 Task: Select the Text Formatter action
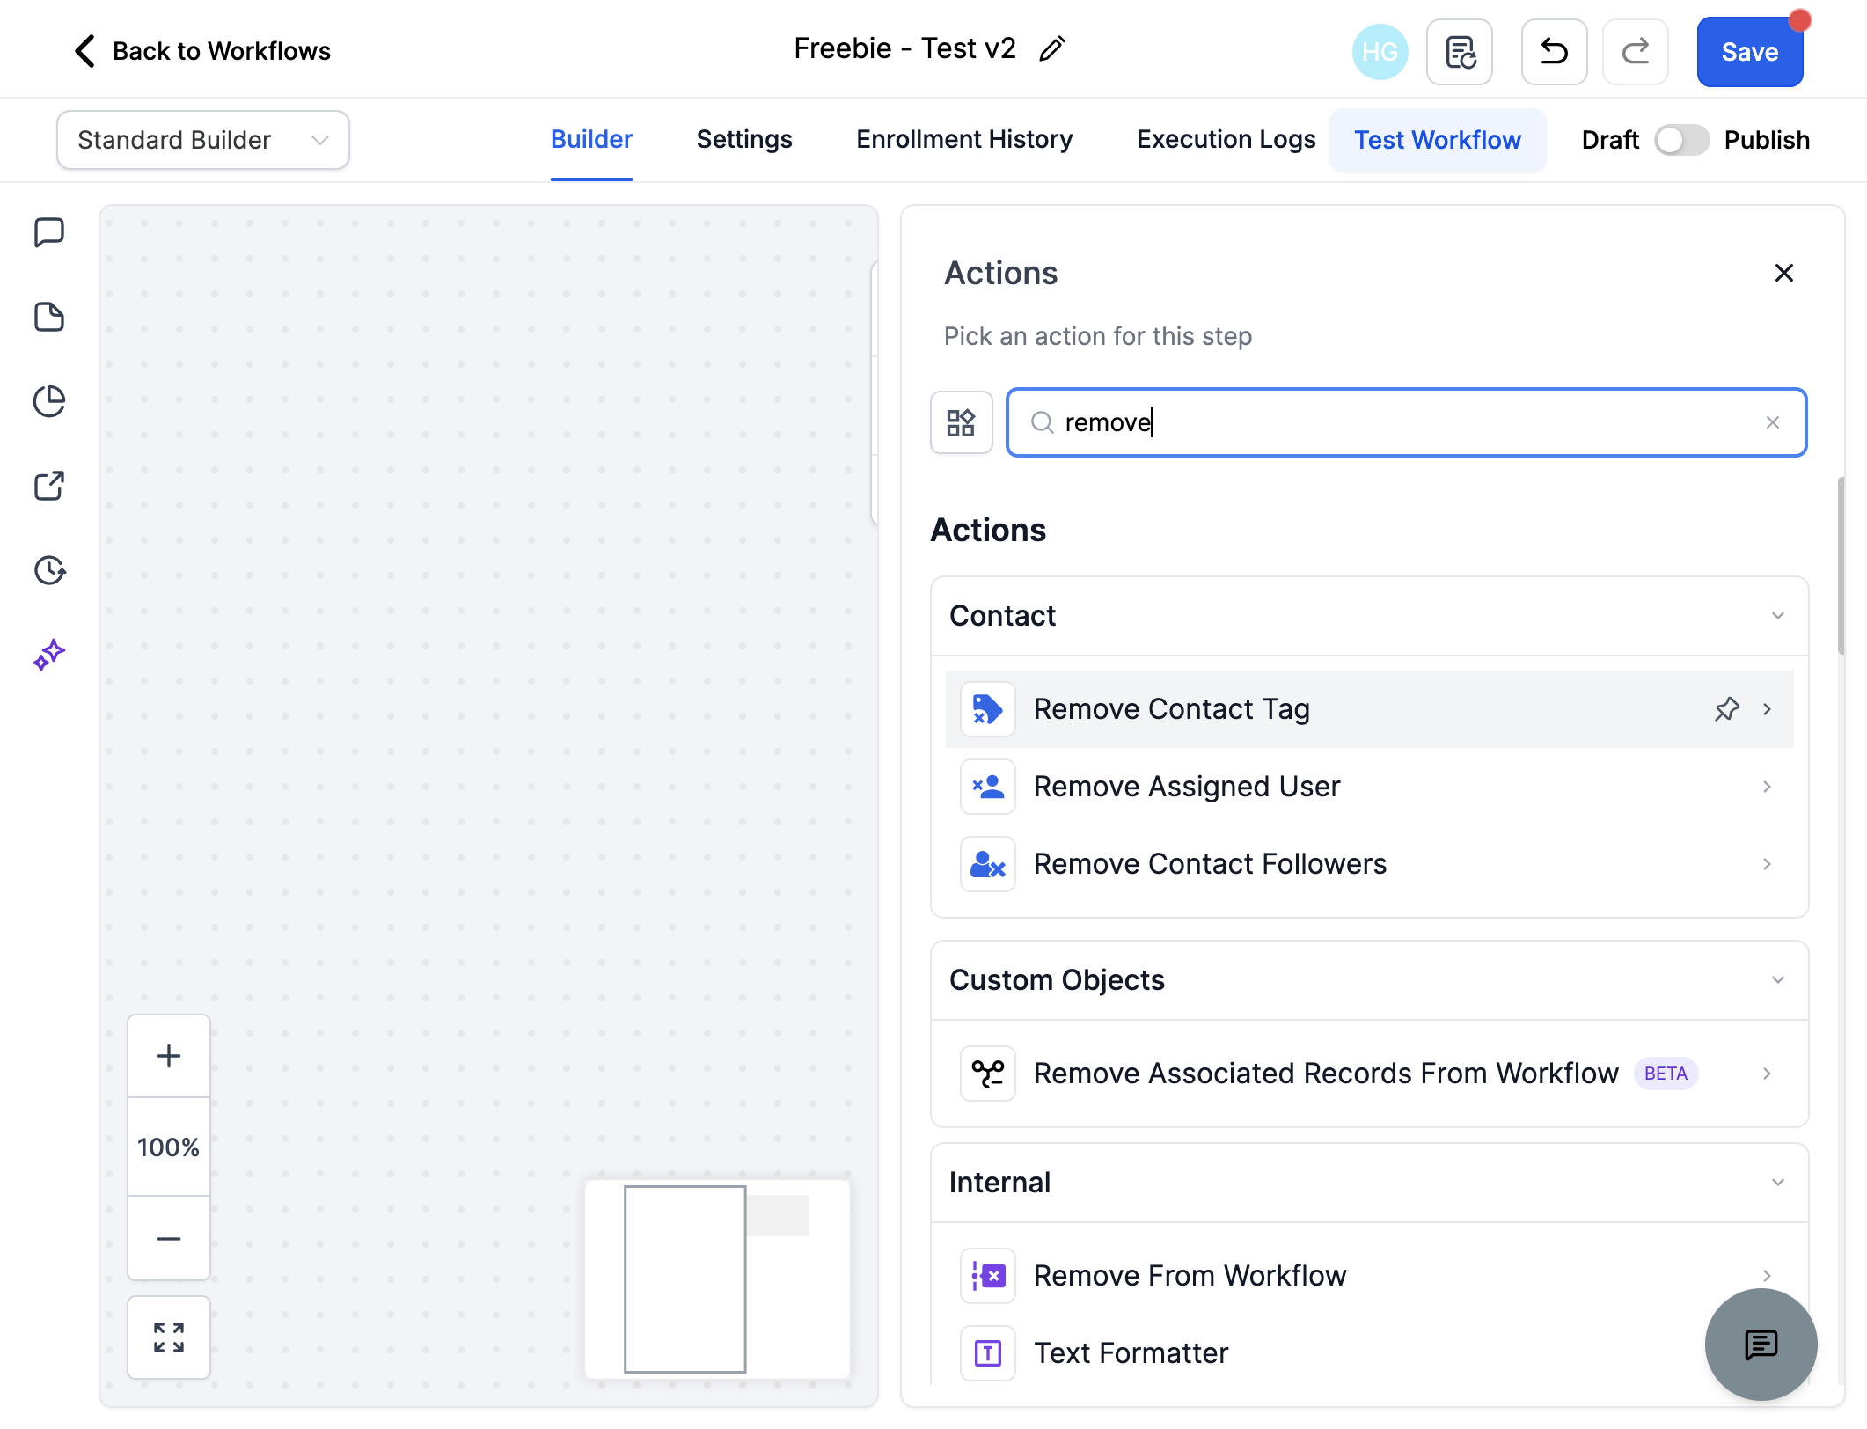(1369, 1353)
